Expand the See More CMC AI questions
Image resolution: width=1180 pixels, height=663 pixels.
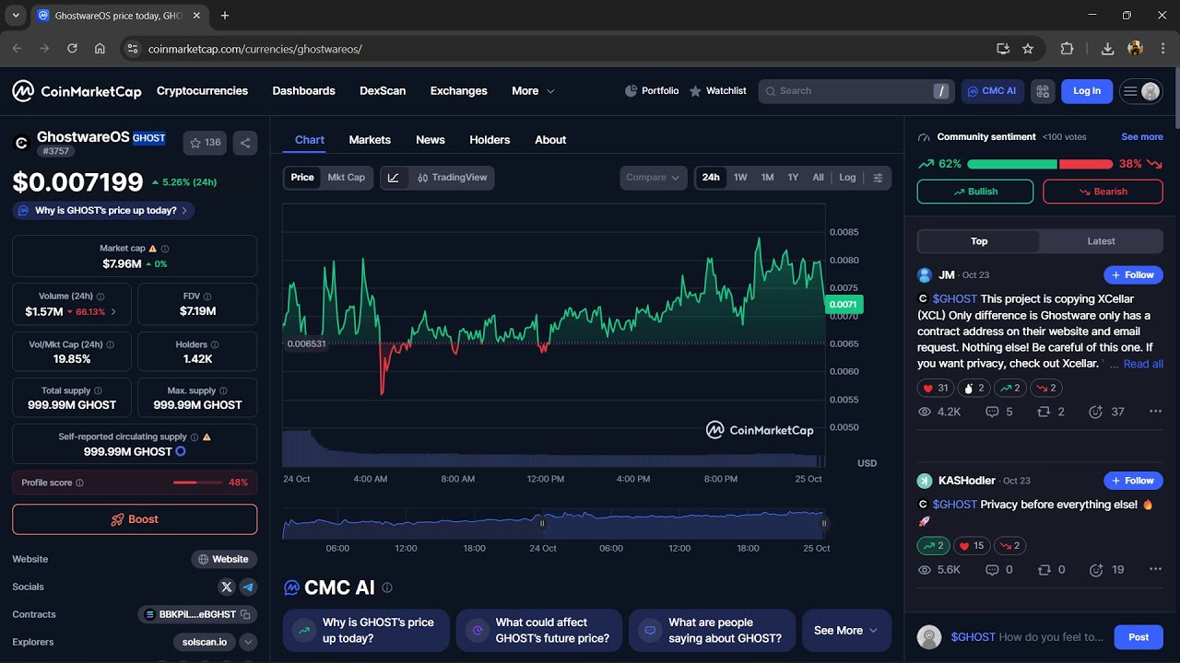846,631
